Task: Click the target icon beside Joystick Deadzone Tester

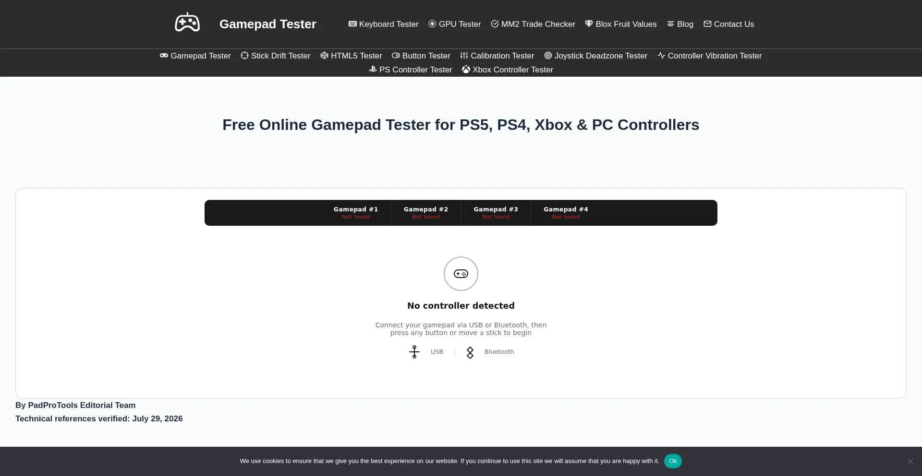Action: [x=548, y=56]
